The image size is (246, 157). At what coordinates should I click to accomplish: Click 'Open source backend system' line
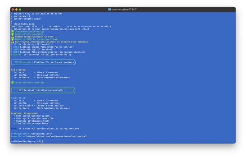(31, 116)
